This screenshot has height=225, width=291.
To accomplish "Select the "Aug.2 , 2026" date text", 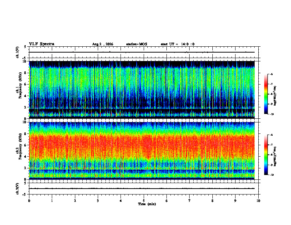I will [x=103, y=44].
